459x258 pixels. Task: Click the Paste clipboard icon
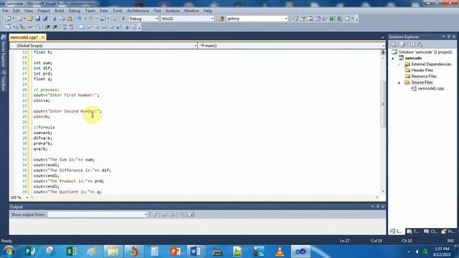pyautogui.click(x=70, y=19)
